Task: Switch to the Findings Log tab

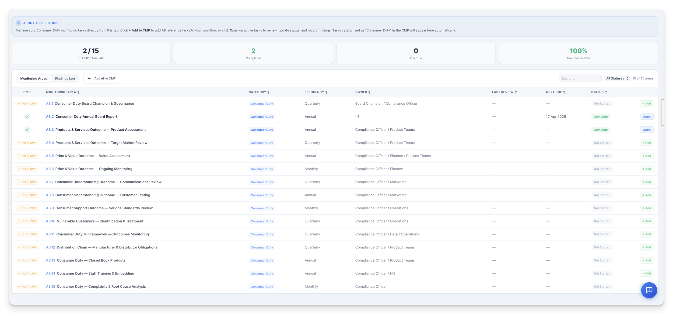Action: point(65,79)
